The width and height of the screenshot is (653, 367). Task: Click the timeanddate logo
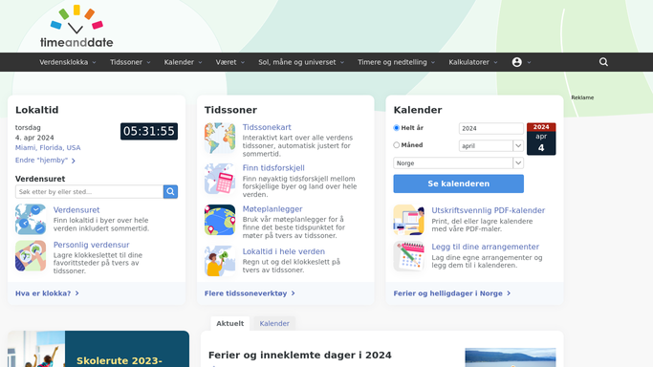coord(76,26)
